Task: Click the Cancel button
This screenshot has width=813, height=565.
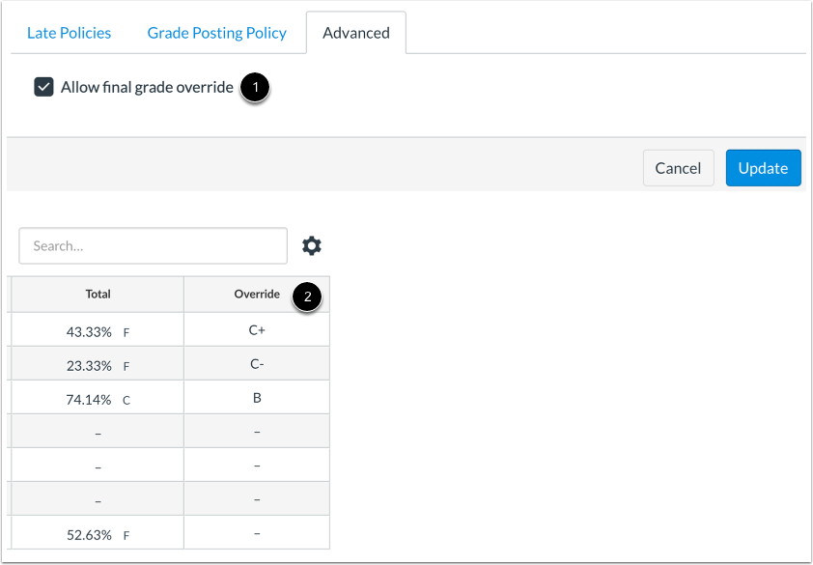Action: click(678, 168)
